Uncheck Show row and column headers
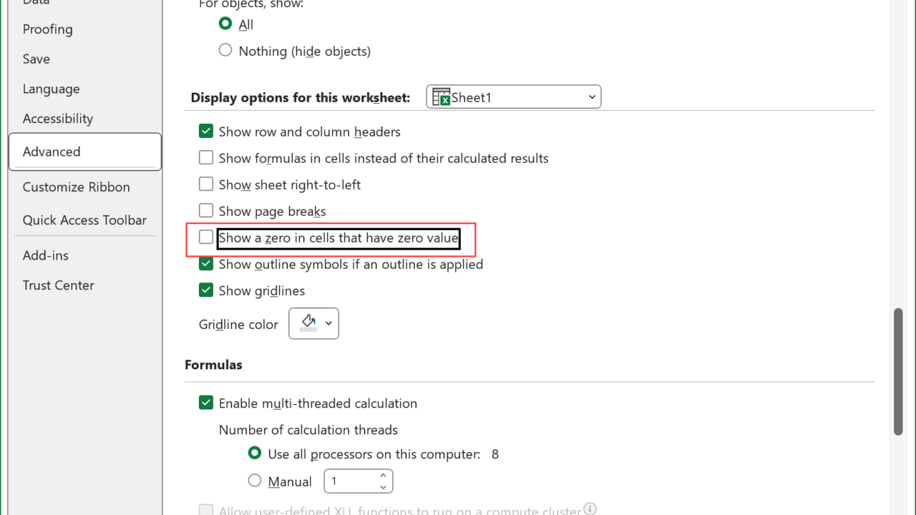The image size is (916, 515). pos(206,132)
